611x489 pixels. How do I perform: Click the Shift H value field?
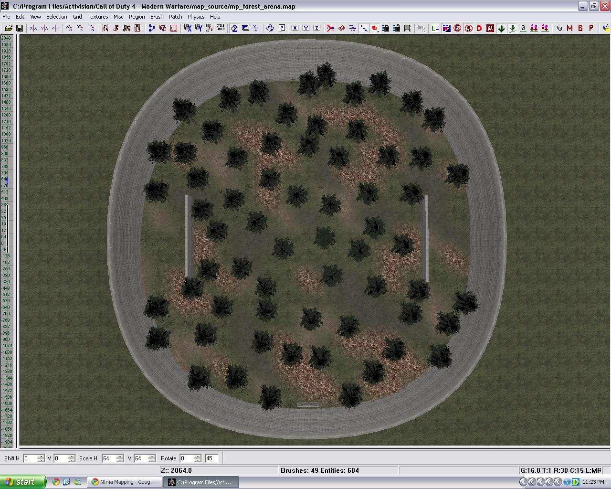pos(30,458)
